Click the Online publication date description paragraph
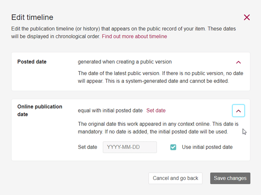The image size is (261, 195). click(x=158, y=128)
